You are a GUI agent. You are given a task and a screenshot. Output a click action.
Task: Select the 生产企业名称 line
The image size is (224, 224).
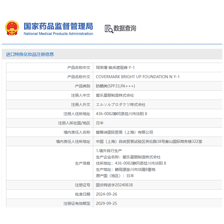128,157
